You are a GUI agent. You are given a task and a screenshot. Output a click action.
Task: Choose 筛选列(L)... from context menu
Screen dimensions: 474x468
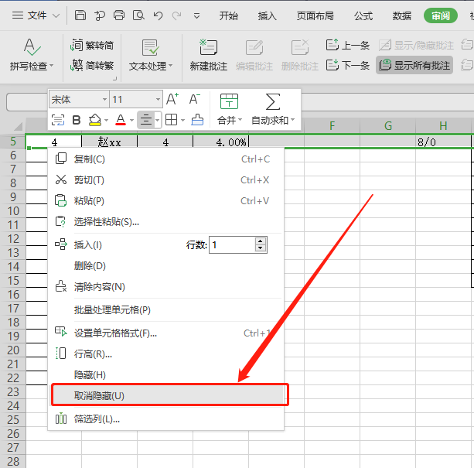pos(165,419)
